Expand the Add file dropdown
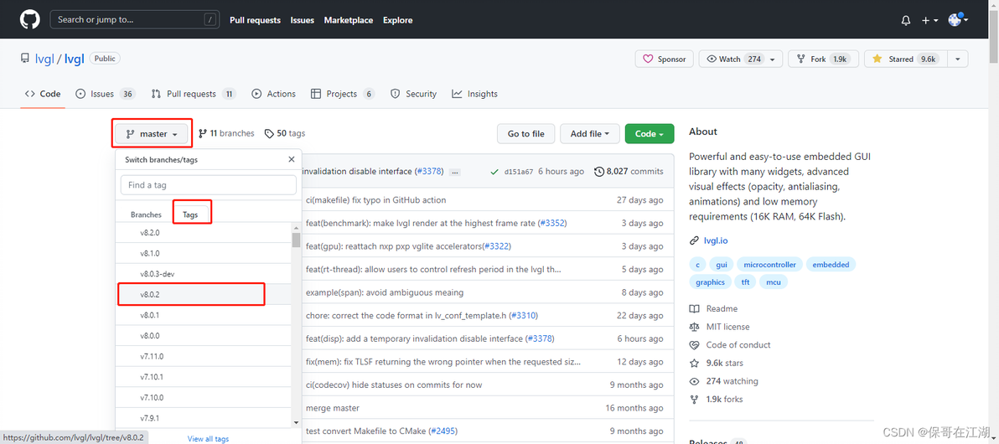This screenshot has width=999, height=444. click(590, 134)
